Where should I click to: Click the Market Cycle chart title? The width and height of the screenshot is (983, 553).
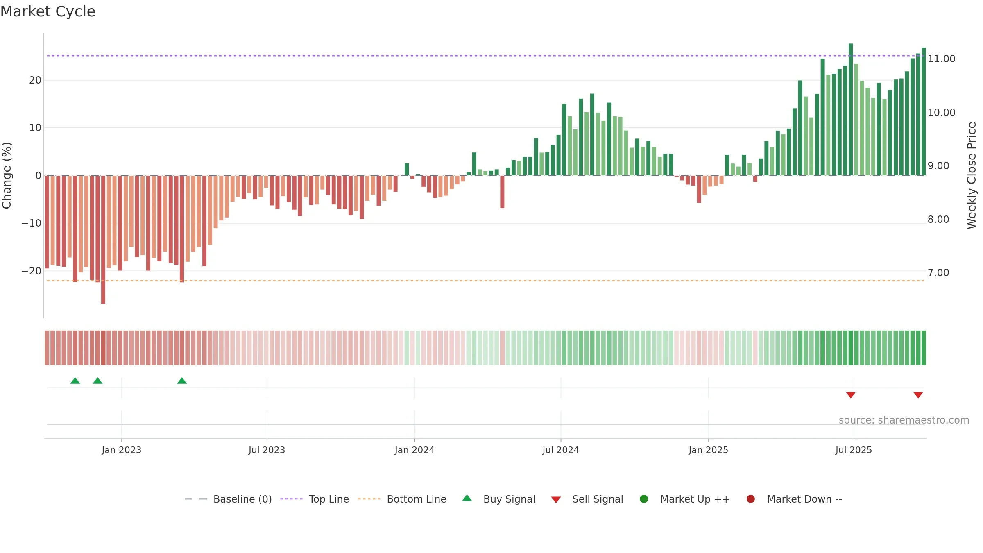pyautogui.click(x=48, y=11)
